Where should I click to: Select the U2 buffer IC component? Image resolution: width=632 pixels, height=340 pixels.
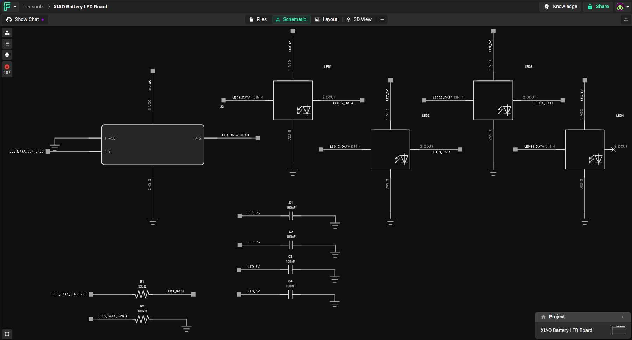click(x=153, y=145)
